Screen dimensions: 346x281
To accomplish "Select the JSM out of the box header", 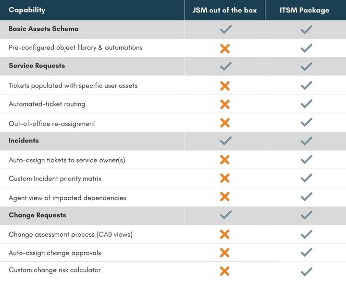I will click(x=224, y=10).
